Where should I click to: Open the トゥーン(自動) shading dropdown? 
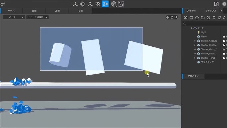[x=37, y=17]
